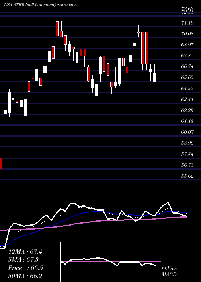Click the USA ATKR chart title text
The image size is (201, 282).
(x=40, y=5)
